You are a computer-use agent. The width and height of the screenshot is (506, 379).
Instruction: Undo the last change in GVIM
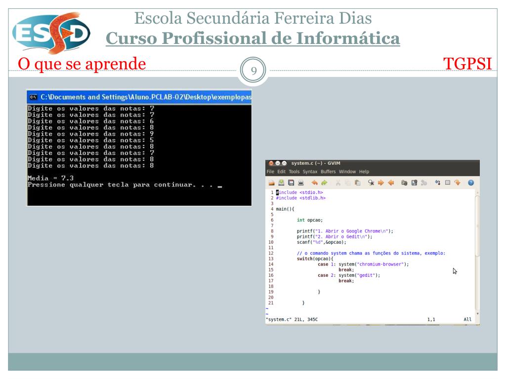314,183
